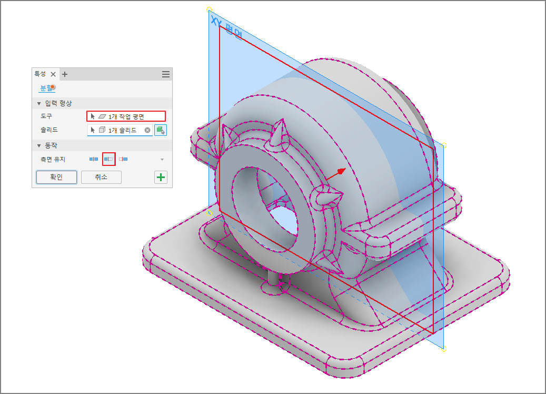The image size is (546, 394).
Task: Confirm the split with 확인
Action: click(56, 177)
